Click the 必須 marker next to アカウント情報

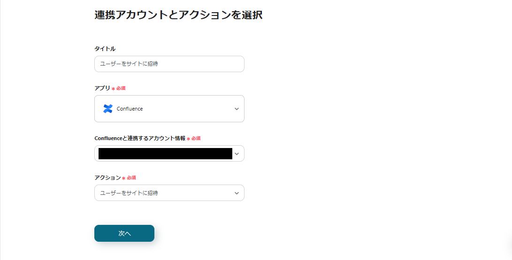196,138
